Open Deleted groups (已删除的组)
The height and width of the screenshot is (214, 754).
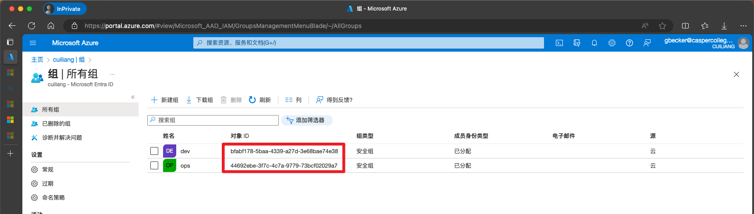click(81, 123)
